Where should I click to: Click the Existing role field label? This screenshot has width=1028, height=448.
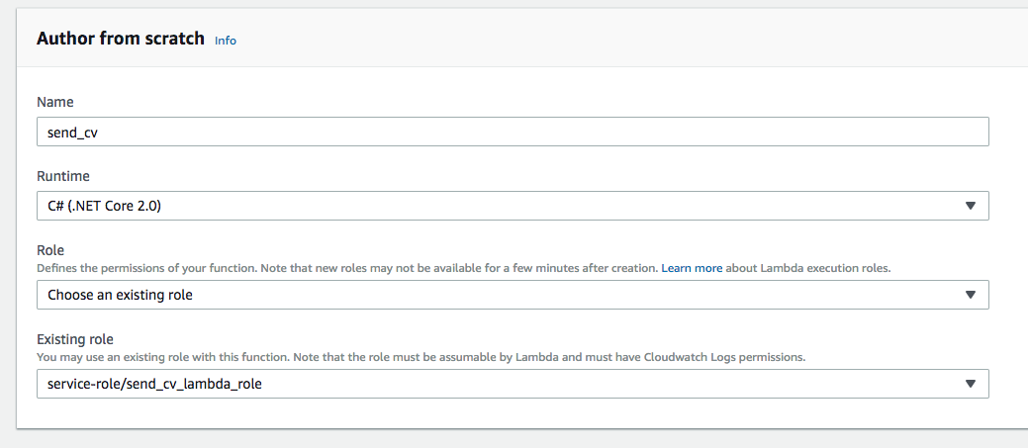point(77,339)
